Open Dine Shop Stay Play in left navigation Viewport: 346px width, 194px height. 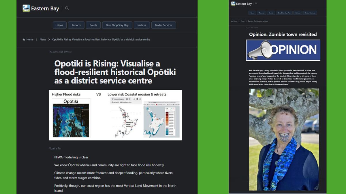click(117, 25)
